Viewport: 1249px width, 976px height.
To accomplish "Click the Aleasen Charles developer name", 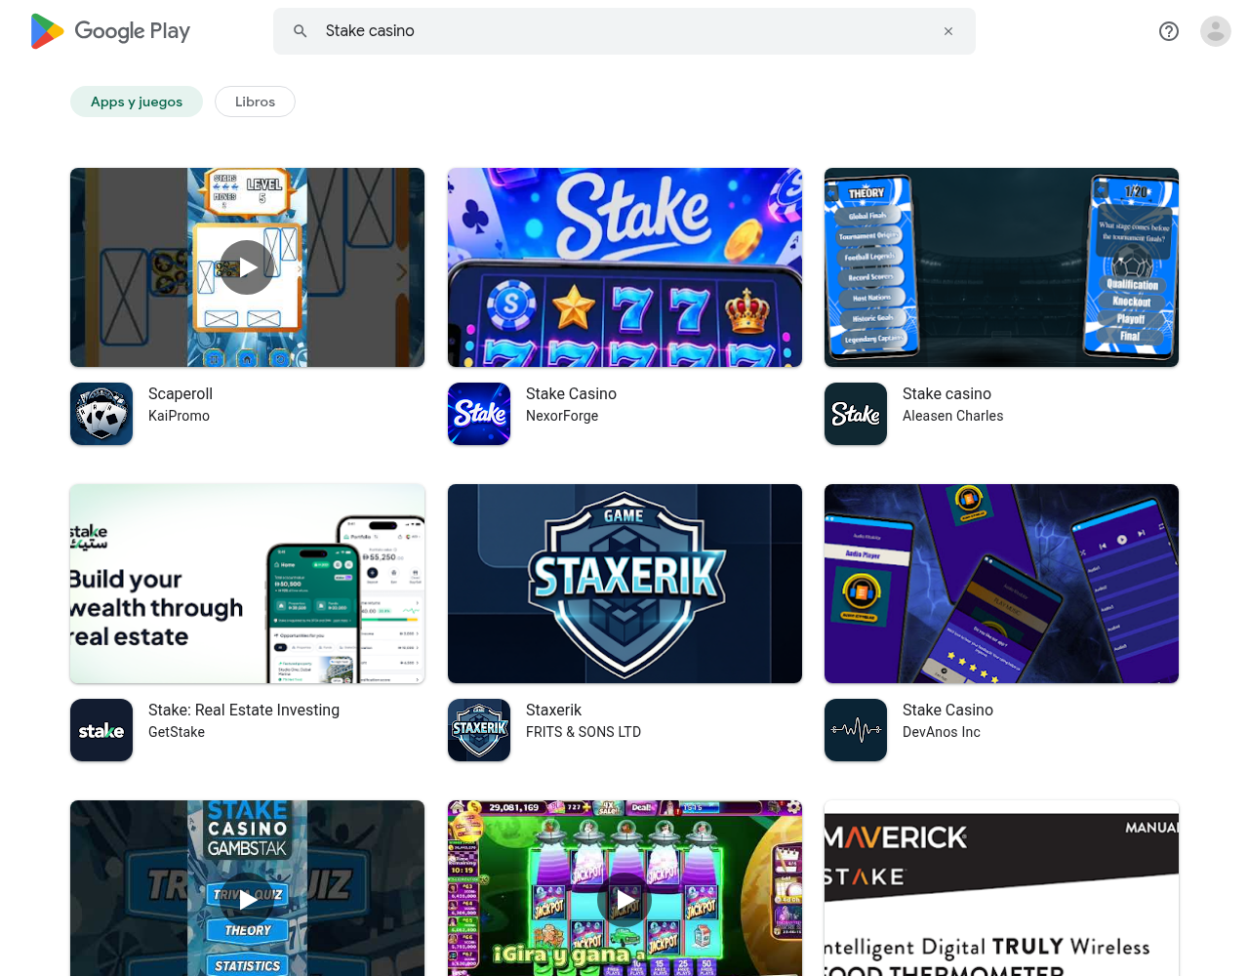I will click(952, 416).
